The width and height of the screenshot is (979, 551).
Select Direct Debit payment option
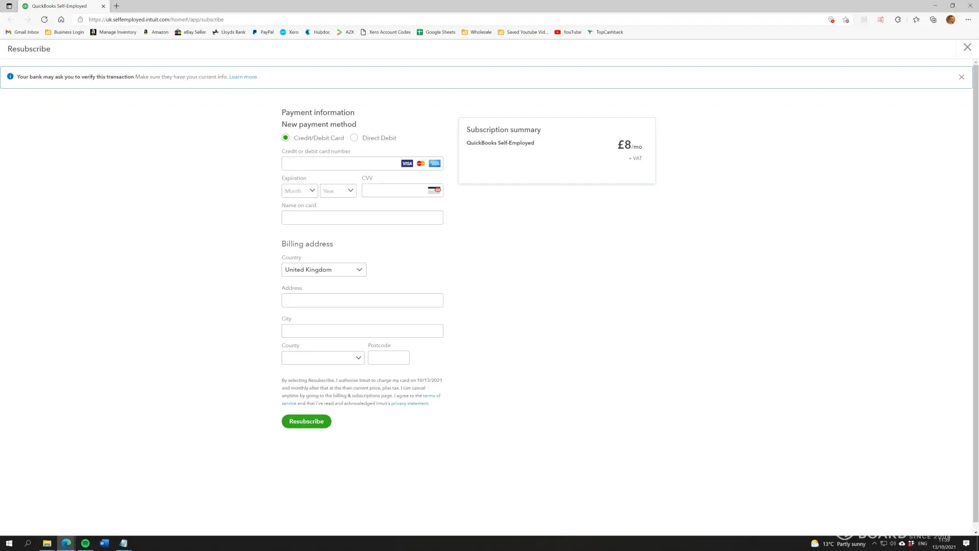pos(354,138)
